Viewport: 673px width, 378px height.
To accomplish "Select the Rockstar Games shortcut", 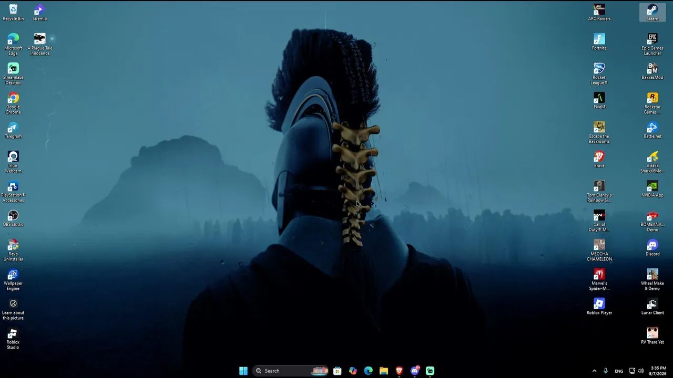I will coord(652,103).
